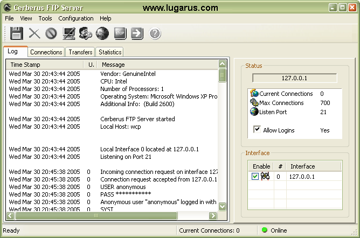This screenshot has width=360, height=238.
Task: Click the right-arrow toolbar icon
Action: (x=137, y=33)
